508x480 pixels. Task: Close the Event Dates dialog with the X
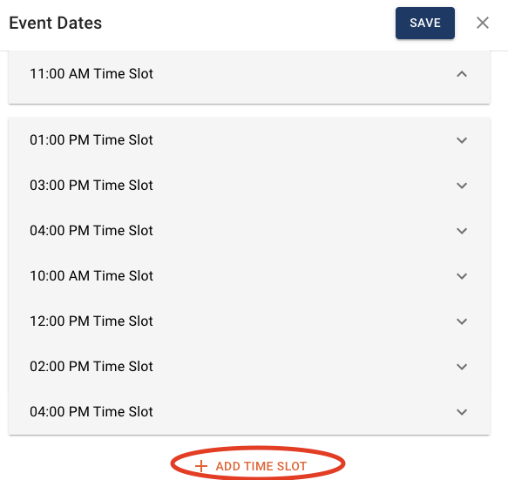coord(483,23)
